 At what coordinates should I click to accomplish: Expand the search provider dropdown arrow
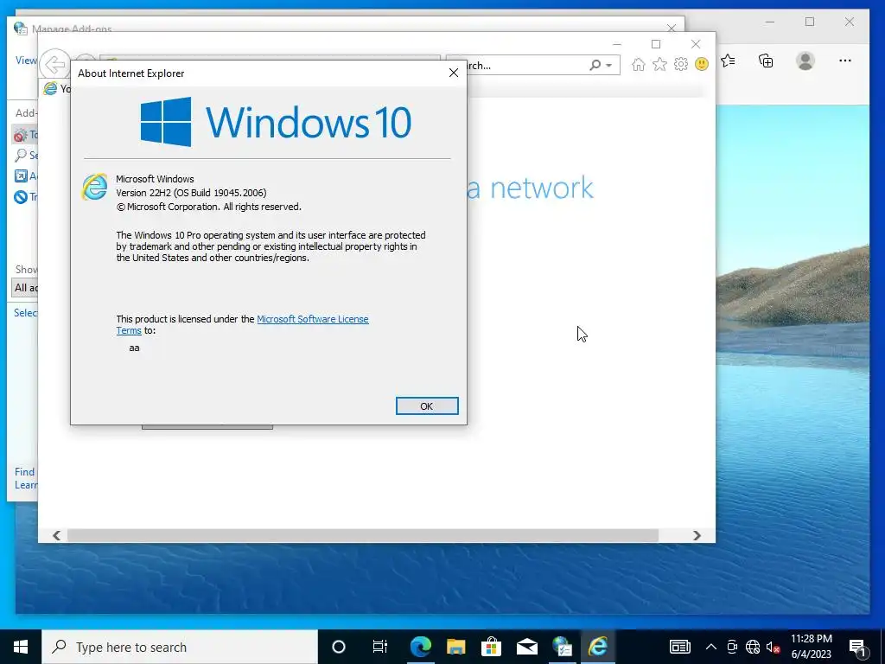pos(609,66)
